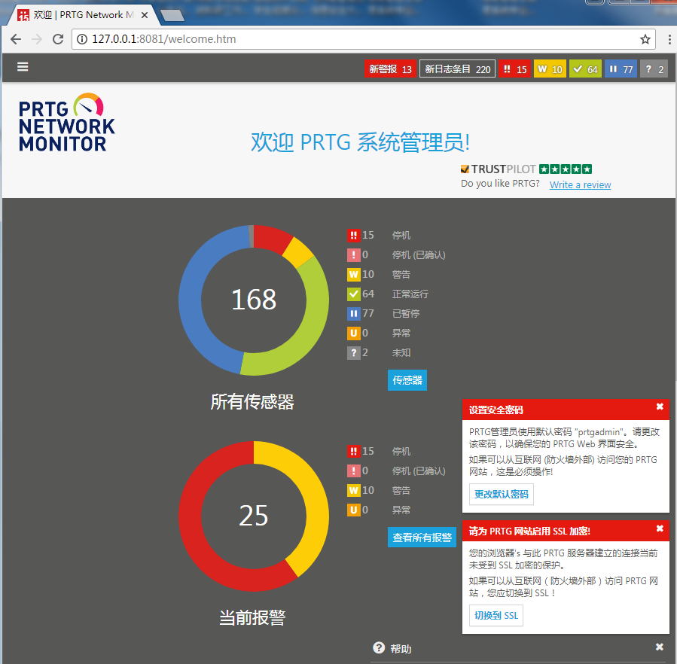
Task: Follow the Write a review link
Action: (x=579, y=184)
